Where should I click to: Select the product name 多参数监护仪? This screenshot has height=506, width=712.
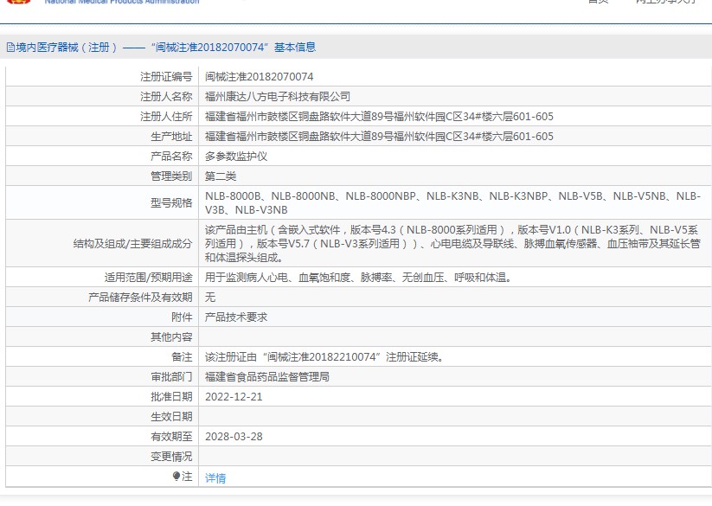pyautogui.click(x=236, y=157)
